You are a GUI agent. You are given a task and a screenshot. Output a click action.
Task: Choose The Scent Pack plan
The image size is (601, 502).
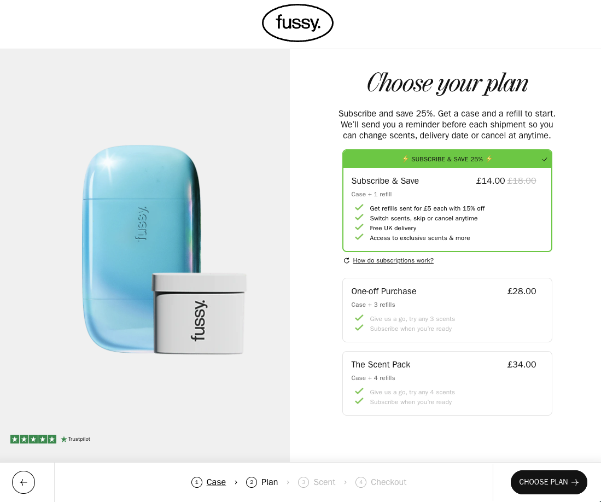click(x=447, y=383)
